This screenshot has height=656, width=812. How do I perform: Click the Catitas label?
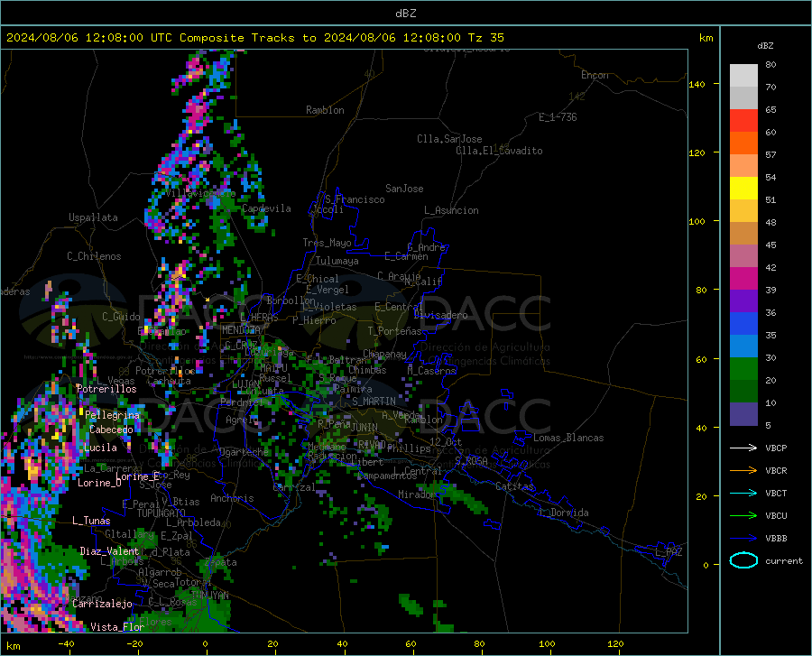(514, 486)
